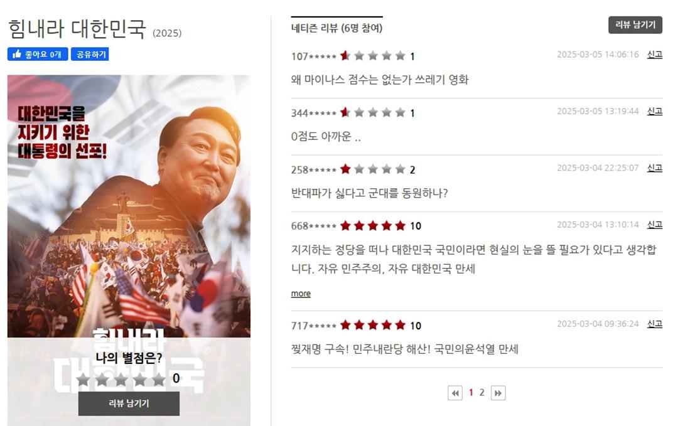Select the first star in 나의 별점은 rating
The image size is (678, 426).
point(83,380)
